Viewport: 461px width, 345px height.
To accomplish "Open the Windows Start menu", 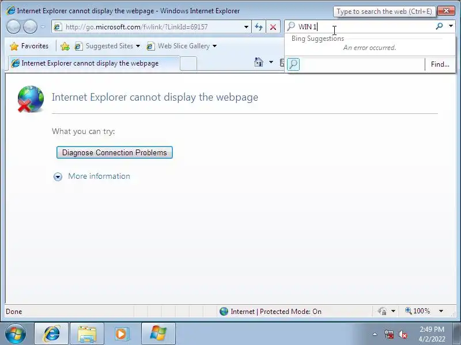I will [x=16, y=333].
